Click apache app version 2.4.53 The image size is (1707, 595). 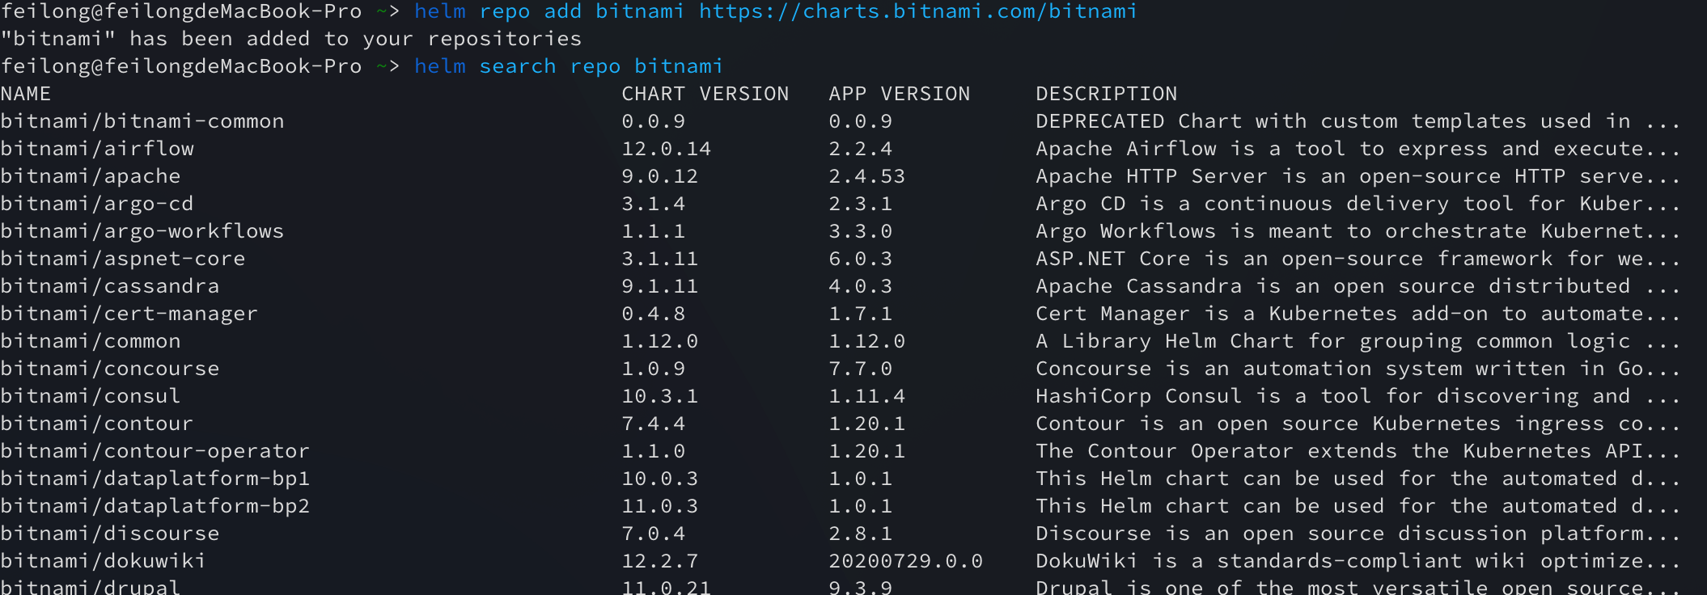pos(867,176)
